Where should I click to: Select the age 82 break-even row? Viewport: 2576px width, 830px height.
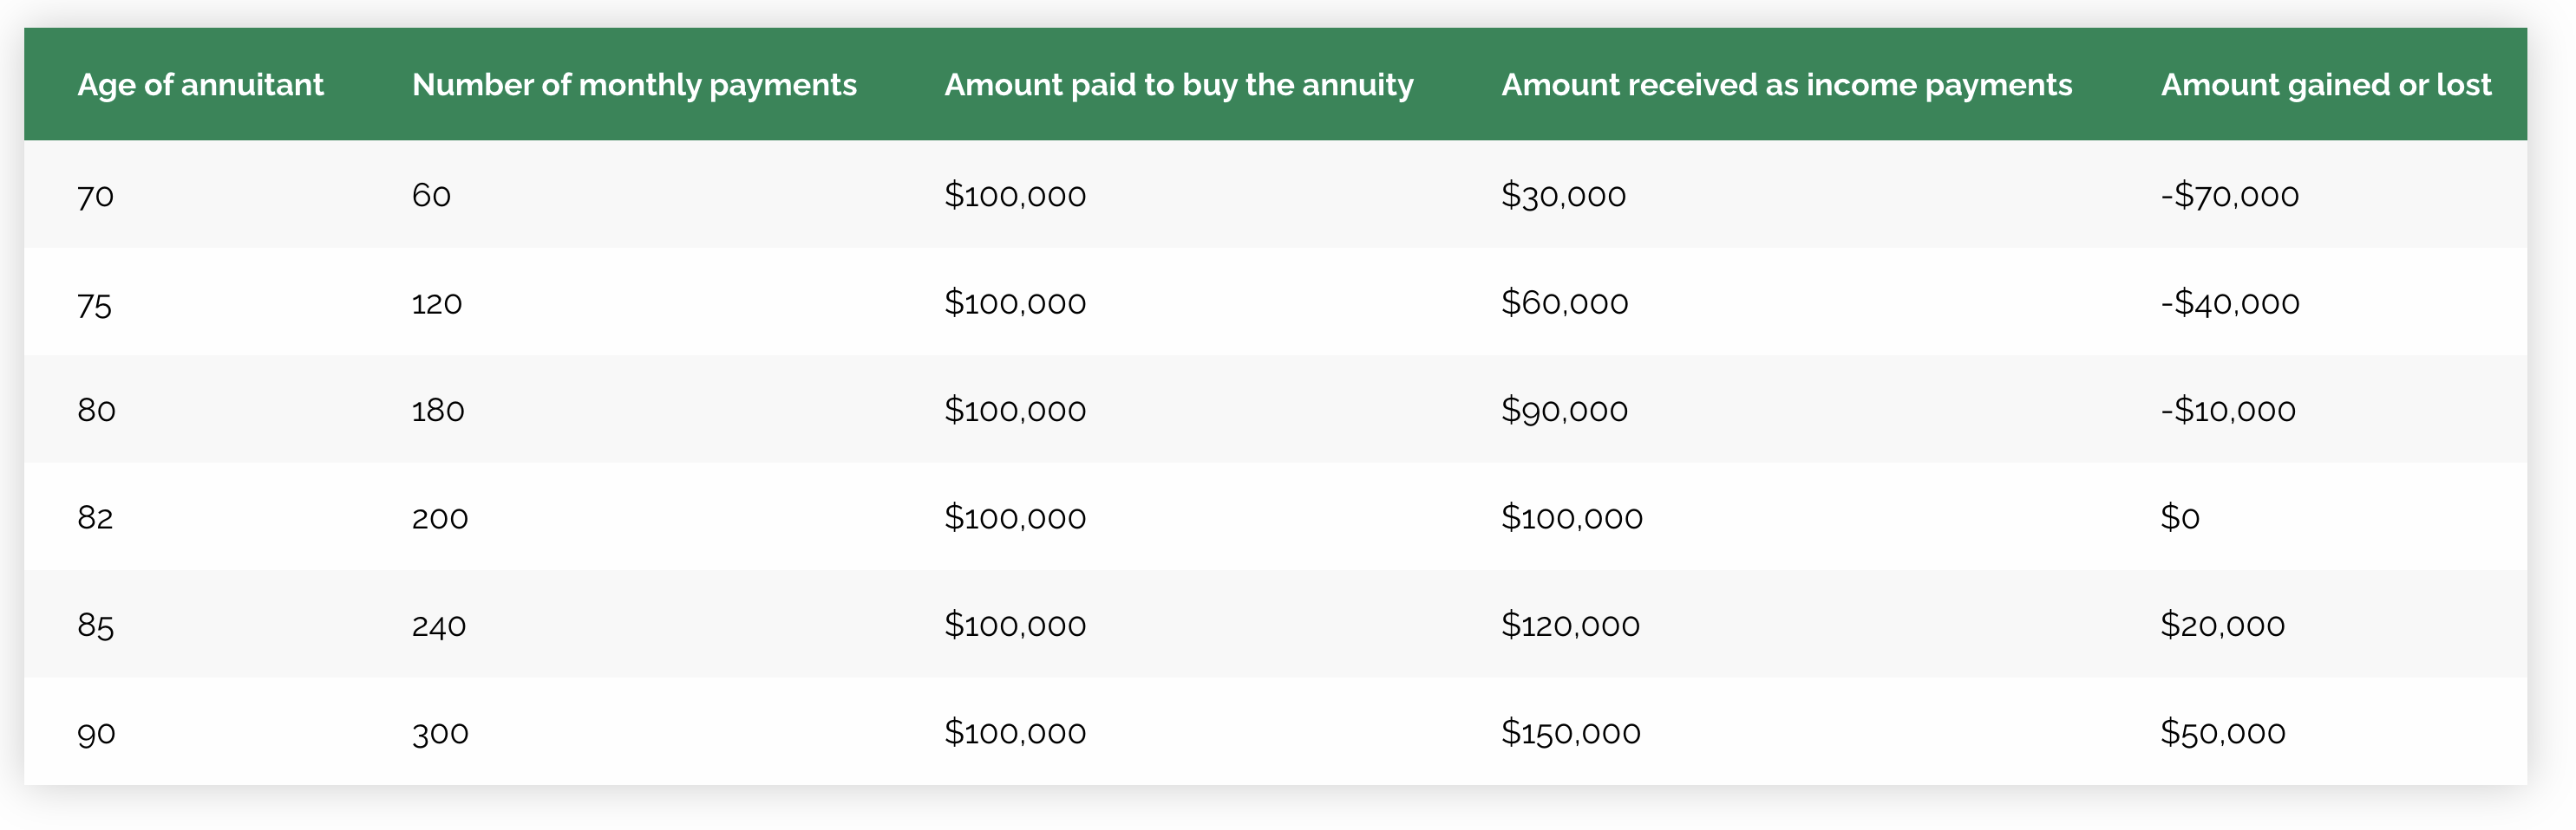click(x=1275, y=517)
